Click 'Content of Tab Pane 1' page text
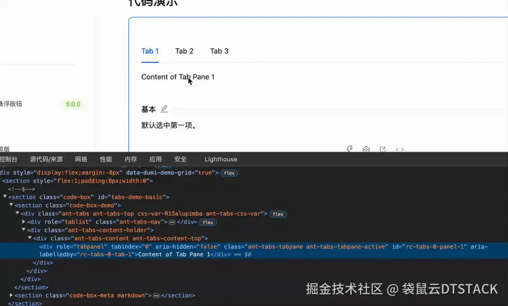Image resolution: width=508 pixels, height=306 pixels. [178, 76]
